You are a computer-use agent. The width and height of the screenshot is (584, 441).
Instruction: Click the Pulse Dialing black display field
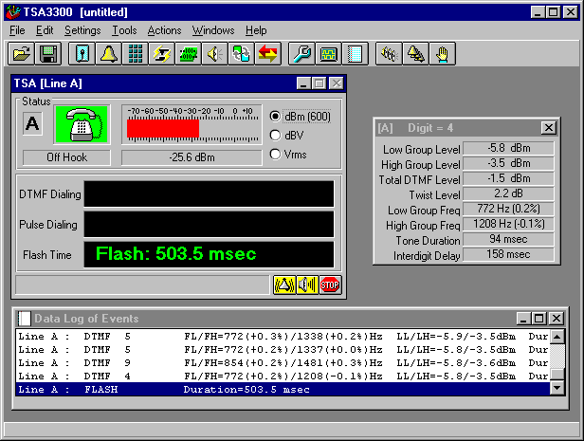[209, 224]
